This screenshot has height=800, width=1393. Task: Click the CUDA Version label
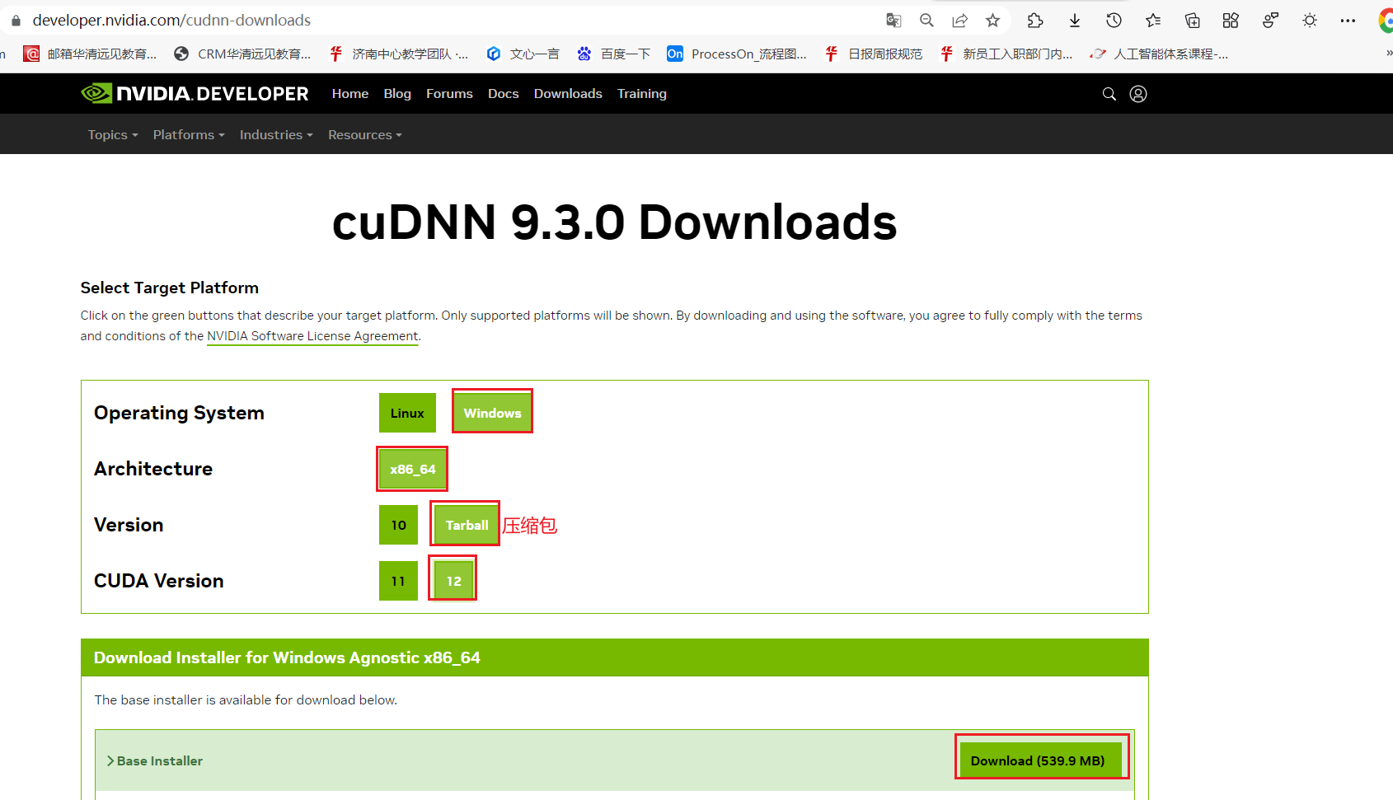(159, 581)
